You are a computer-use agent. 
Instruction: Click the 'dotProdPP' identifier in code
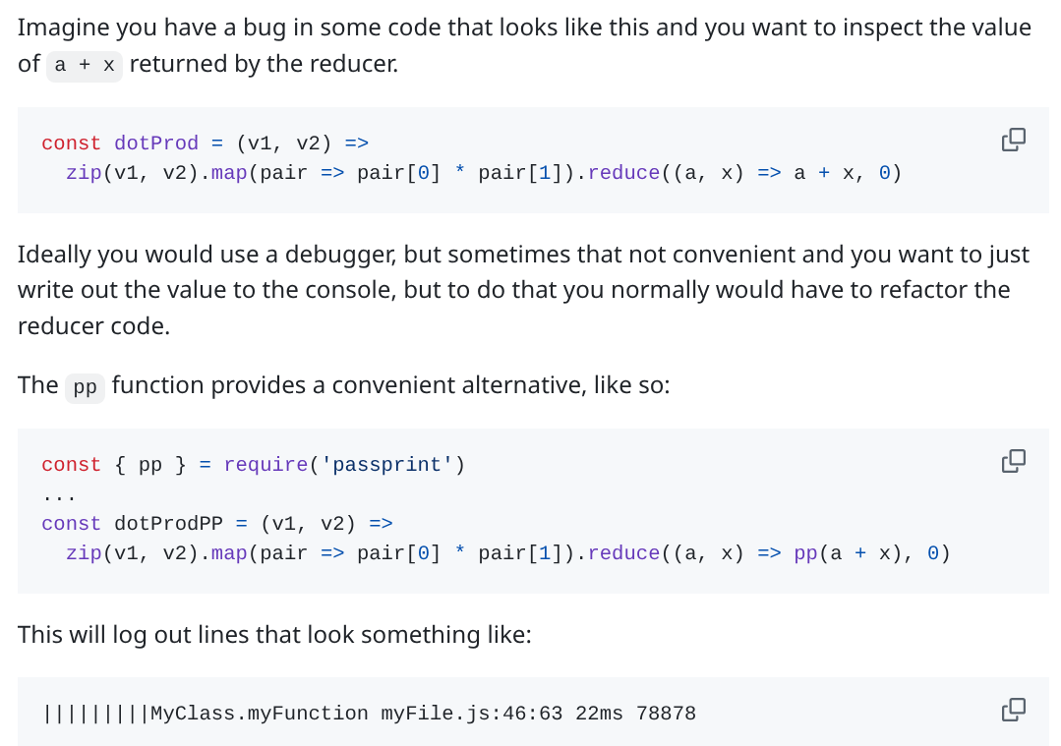[168, 524]
